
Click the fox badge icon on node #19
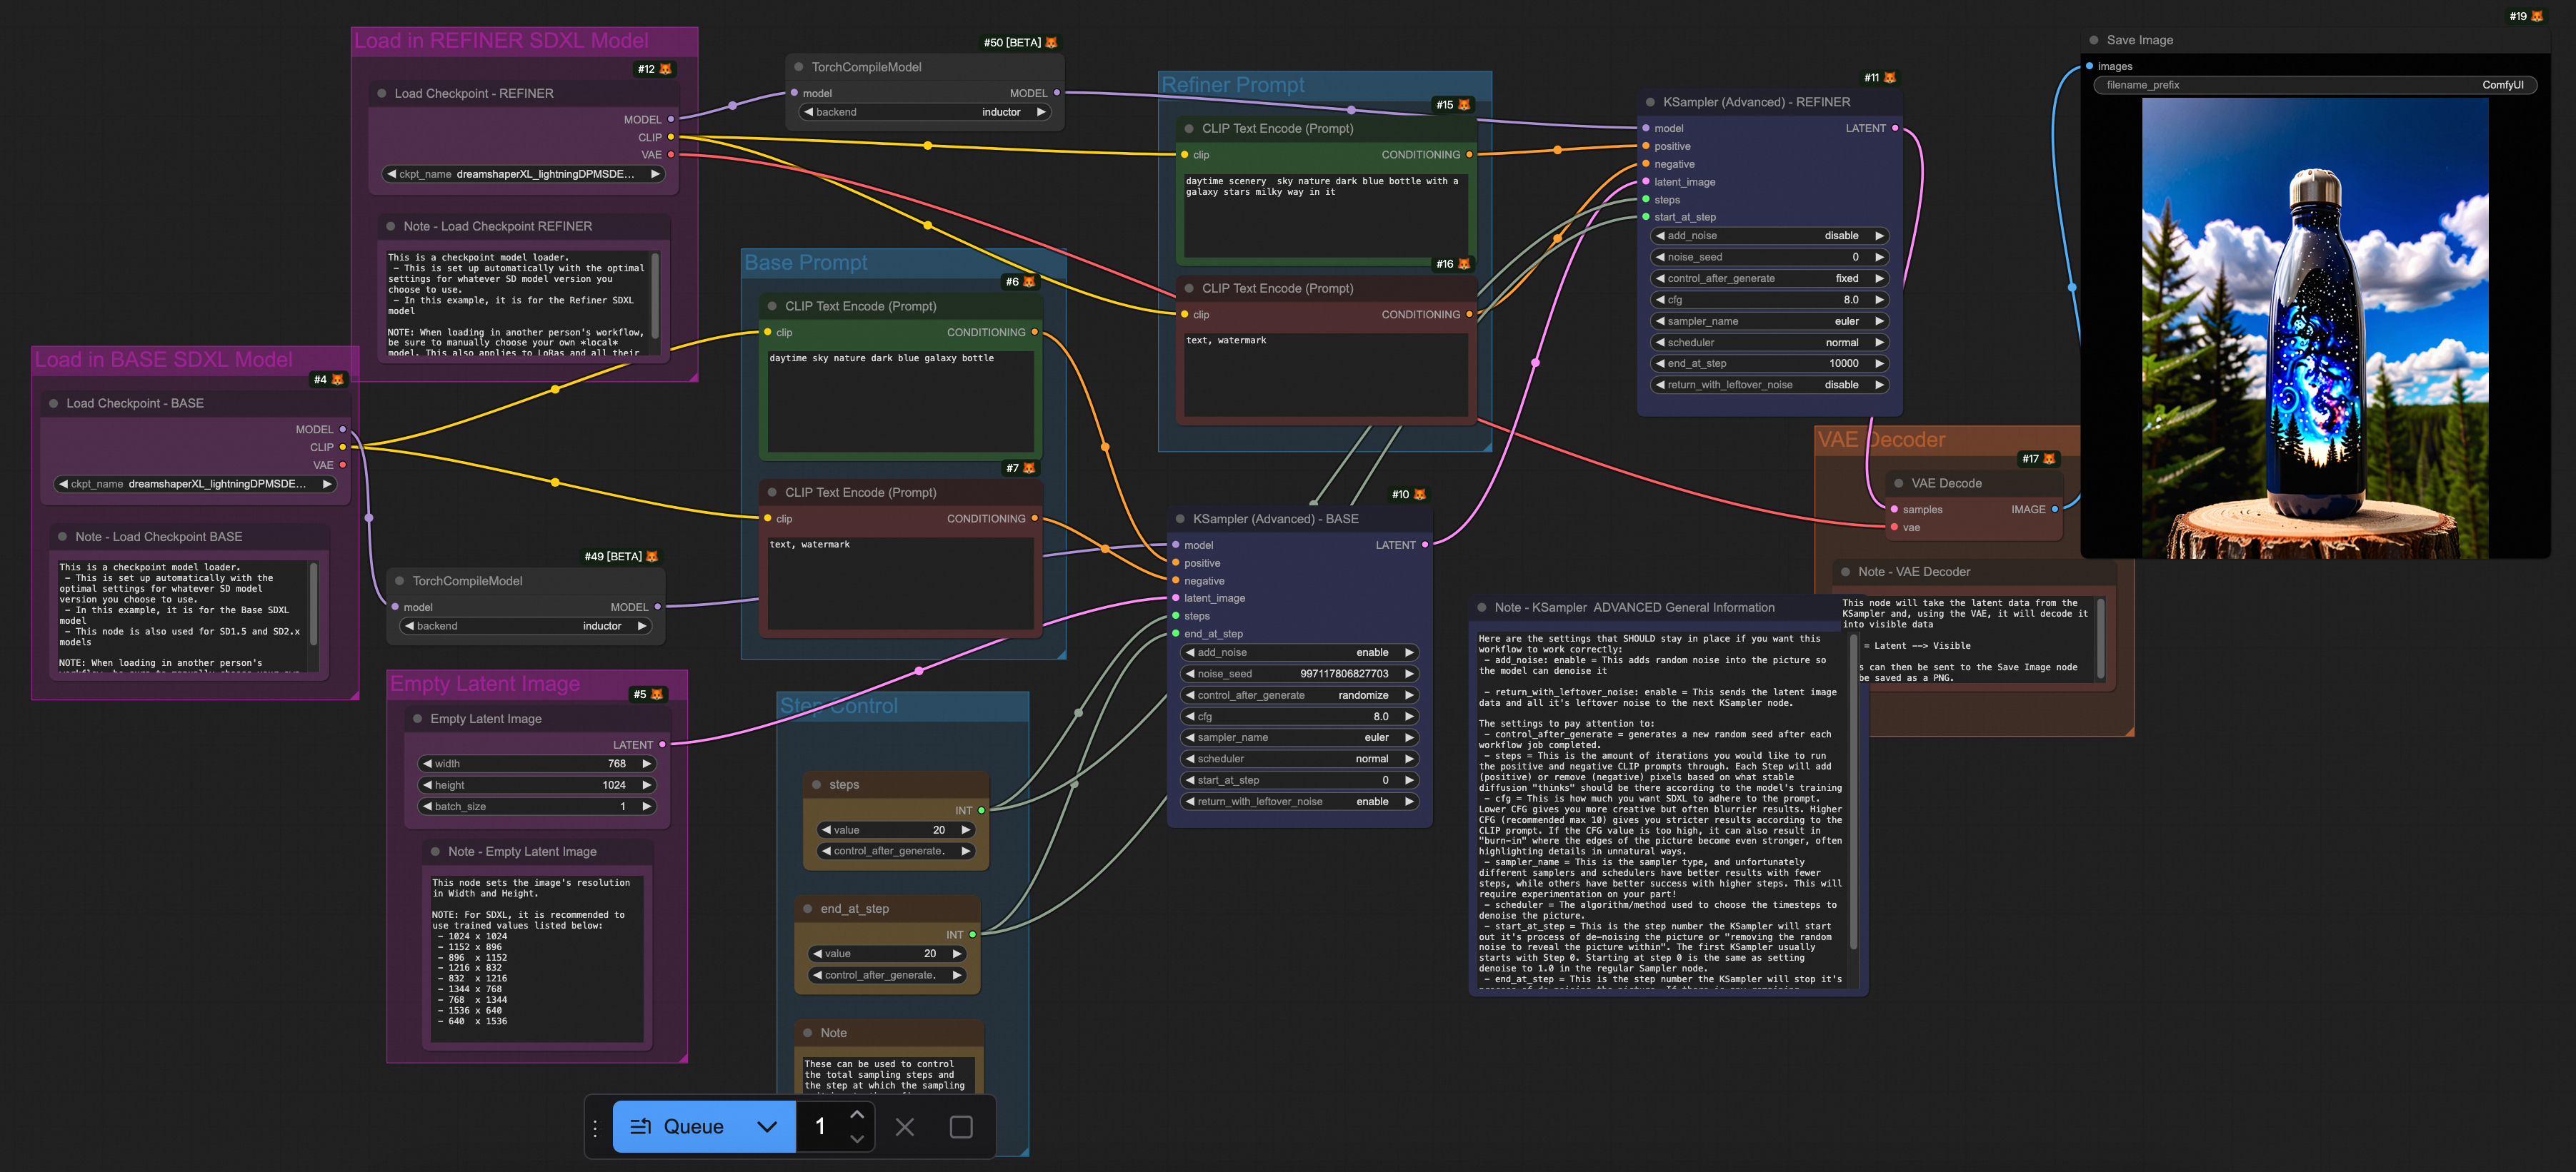click(x=2537, y=16)
